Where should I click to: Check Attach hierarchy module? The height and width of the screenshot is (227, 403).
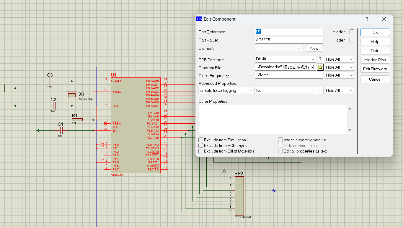[280, 140]
